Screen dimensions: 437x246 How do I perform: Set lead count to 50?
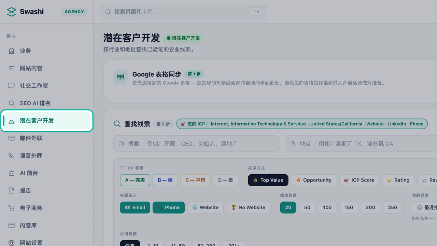pyautogui.click(x=307, y=207)
